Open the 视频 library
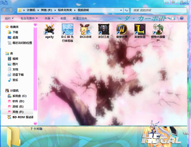Screen dimensions: 191x147 tap(13, 59)
